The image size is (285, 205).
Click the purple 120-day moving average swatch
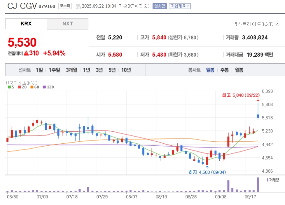click(44, 87)
